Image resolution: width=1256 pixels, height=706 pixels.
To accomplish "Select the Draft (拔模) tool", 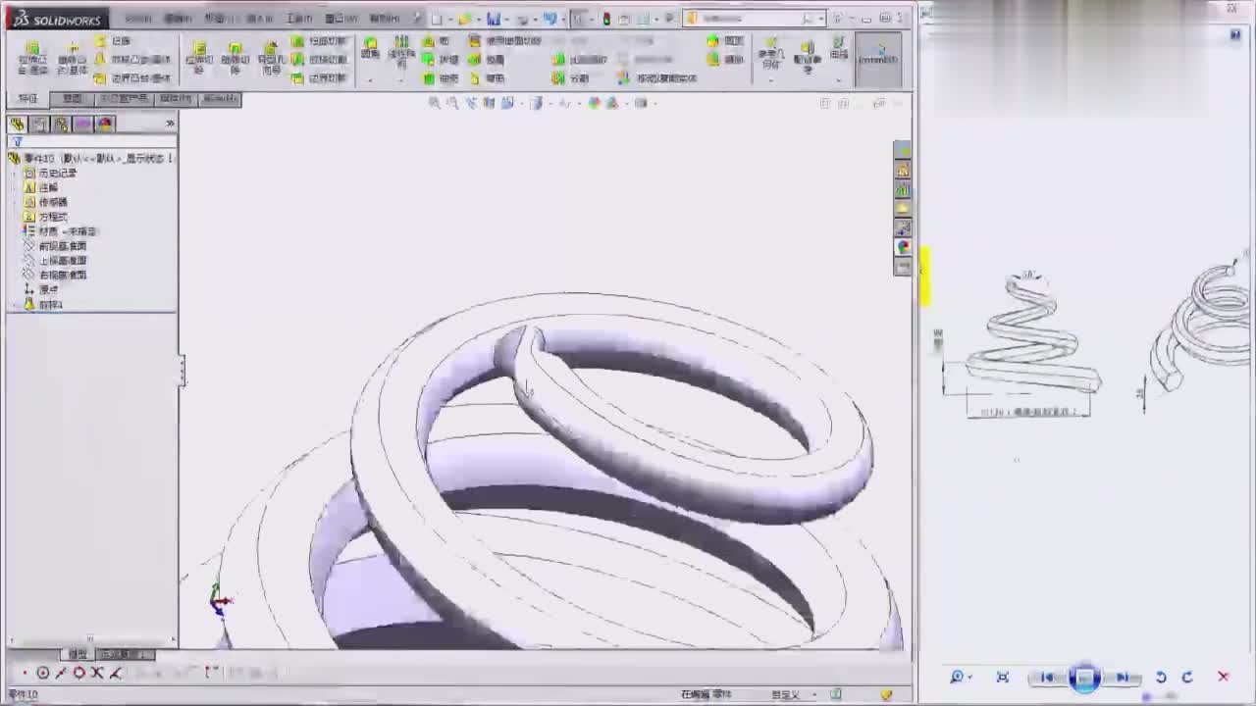I will [x=439, y=60].
